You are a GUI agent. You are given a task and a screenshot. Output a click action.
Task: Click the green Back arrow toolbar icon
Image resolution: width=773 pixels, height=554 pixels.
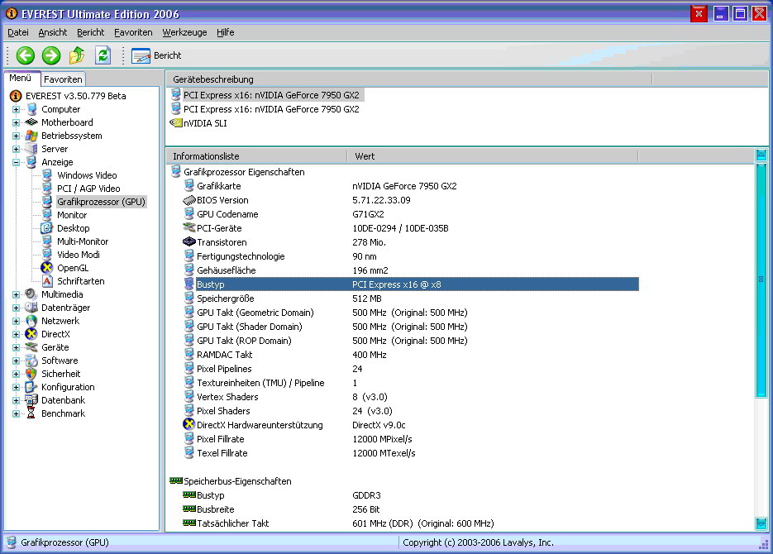pos(25,55)
